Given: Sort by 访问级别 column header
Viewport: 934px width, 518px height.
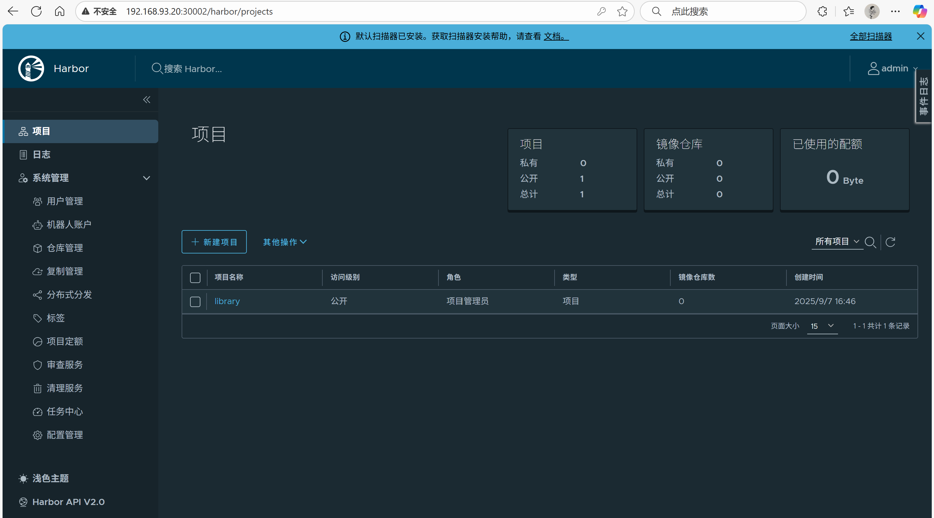Looking at the screenshot, I should [x=345, y=277].
